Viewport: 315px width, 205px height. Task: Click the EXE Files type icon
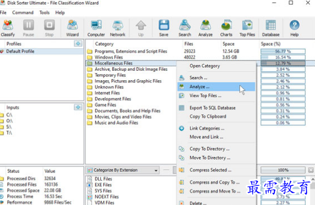[x=90, y=185]
